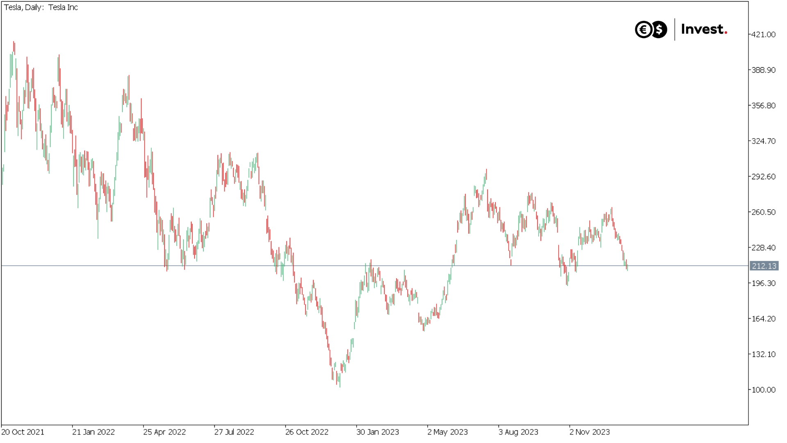This screenshot has height=443, width=787.
Task: Click the 356.80 price axis label
Action: tap(763, 105)
